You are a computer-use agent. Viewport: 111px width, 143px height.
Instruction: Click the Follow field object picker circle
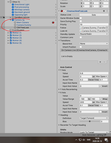(107, 28)
